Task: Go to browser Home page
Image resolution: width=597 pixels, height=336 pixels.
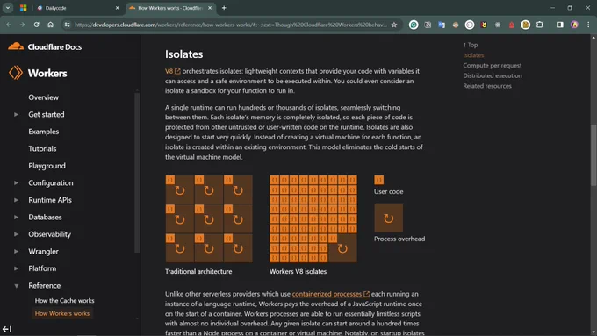Action: 50,25
